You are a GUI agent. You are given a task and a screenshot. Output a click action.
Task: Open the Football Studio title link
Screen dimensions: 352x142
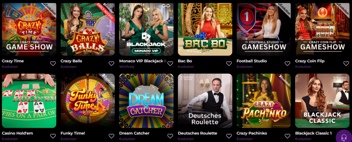(x=252, y=61)
